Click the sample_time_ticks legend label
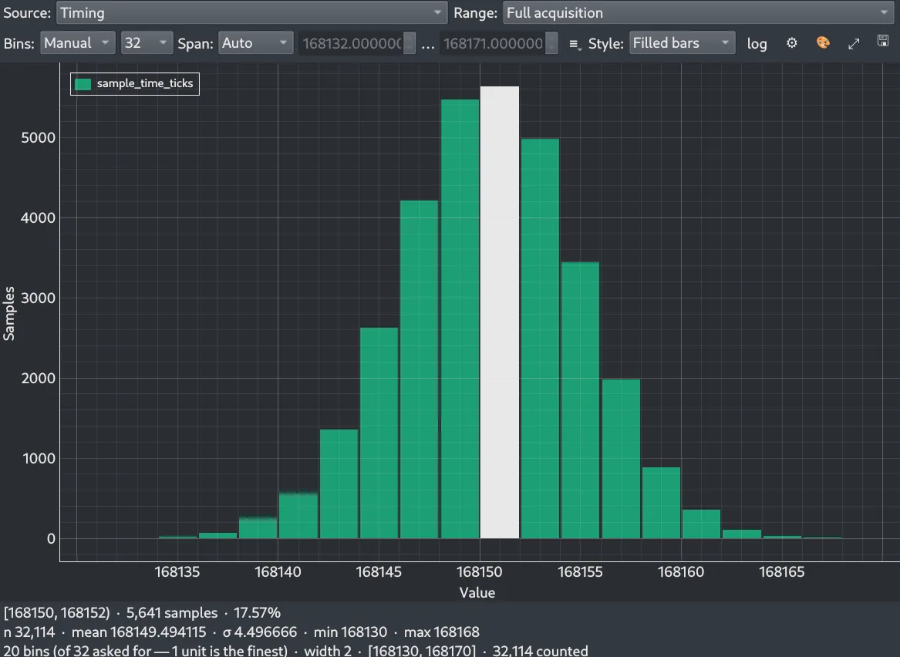The image size is (900, 657). coord(145,84)
